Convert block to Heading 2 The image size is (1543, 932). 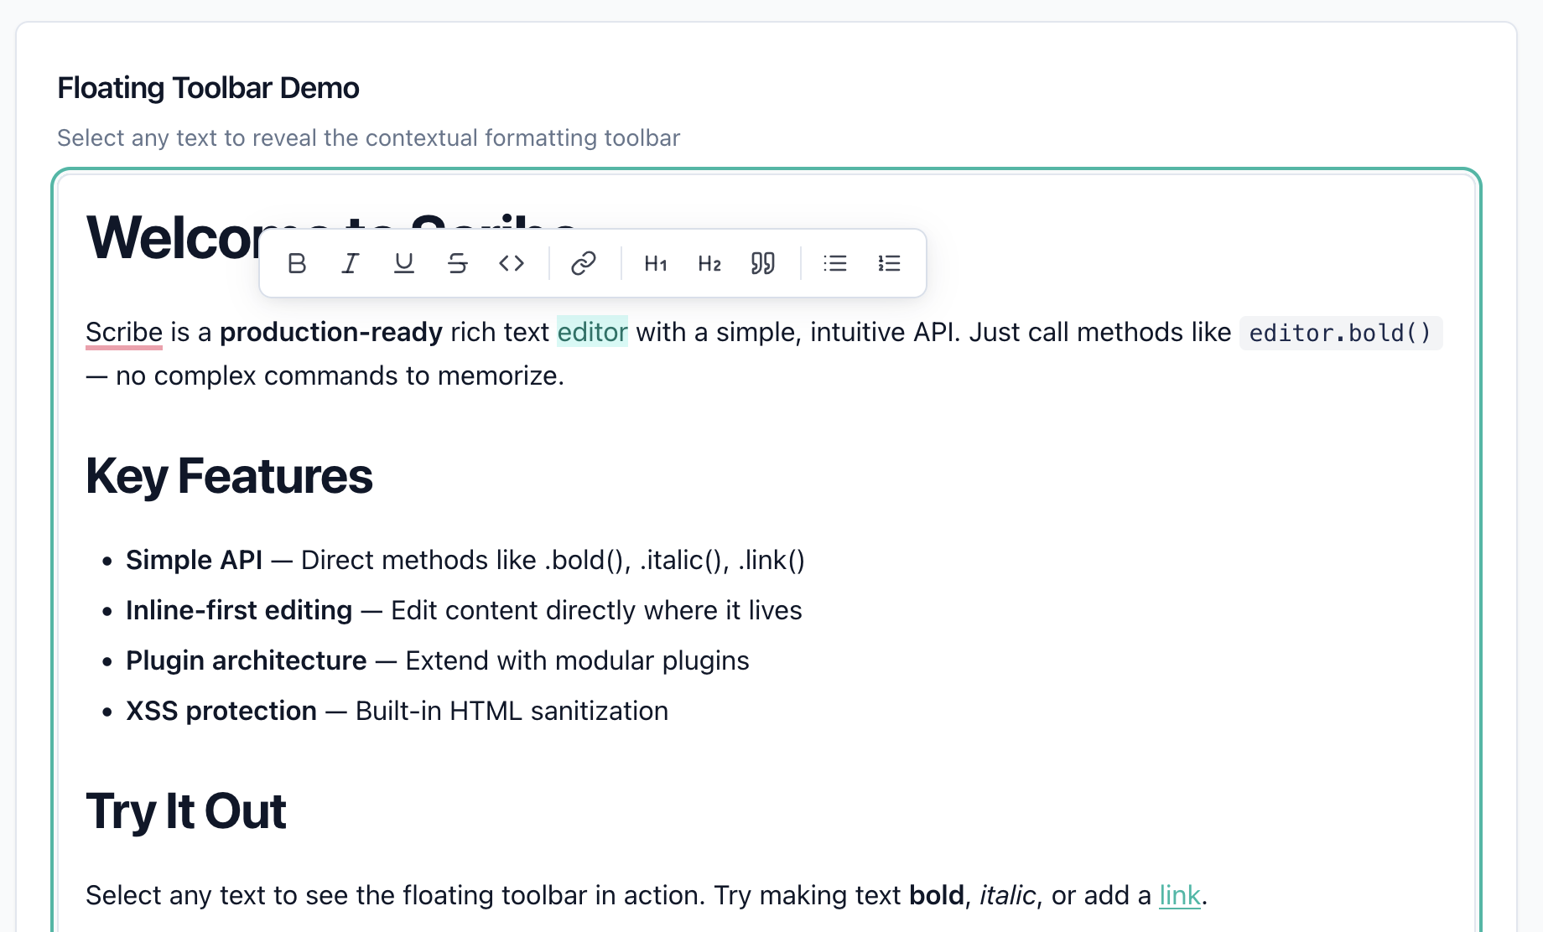pos(709,263)
